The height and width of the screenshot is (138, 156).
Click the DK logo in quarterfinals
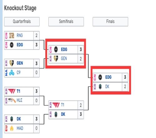coord(12,119)
